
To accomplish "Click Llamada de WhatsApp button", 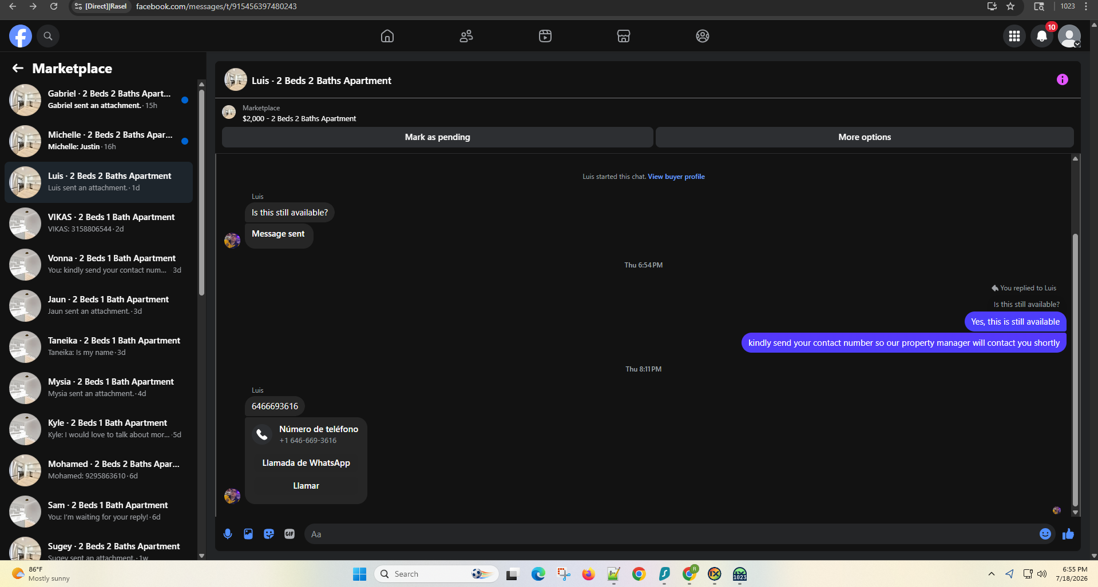I will point(306,463).
